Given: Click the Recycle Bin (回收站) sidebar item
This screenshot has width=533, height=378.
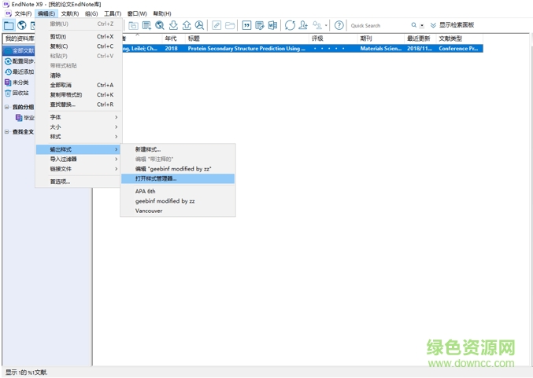Looking at the screenshot, I should point(20,93).
